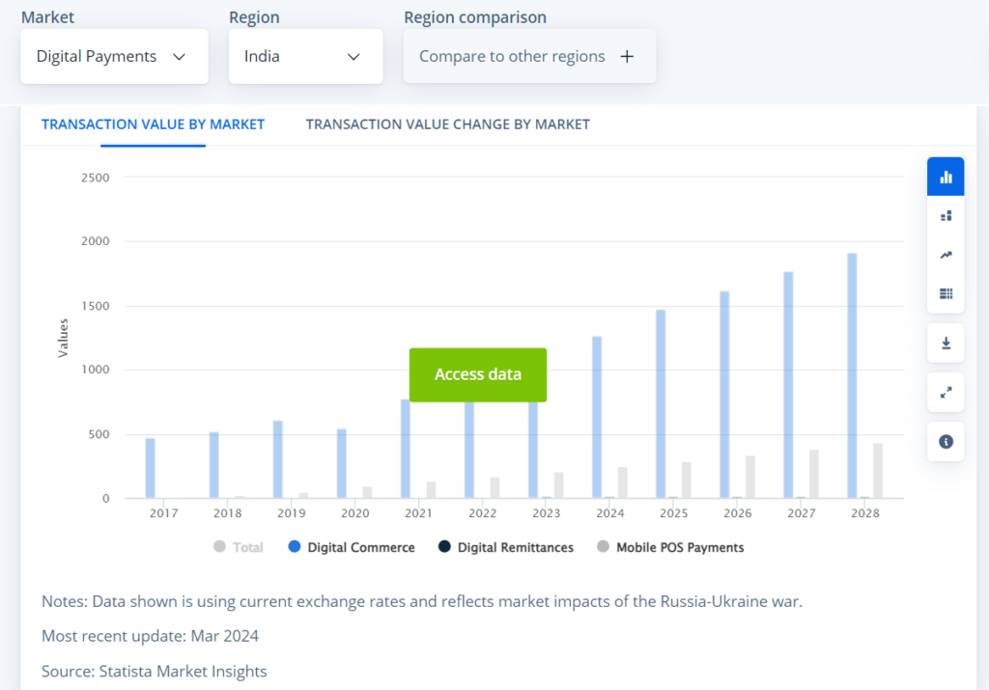Expand chart to fullscreen icon
989x690 pixels.
pyautogui.click(x=946, y=393)
